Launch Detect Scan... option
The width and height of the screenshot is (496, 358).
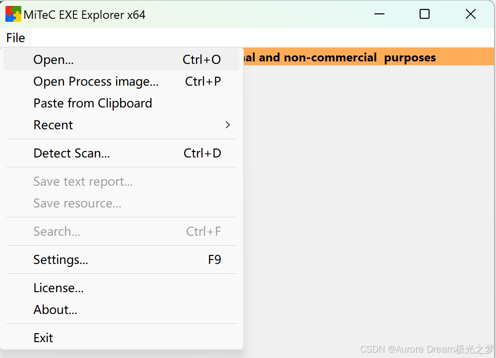[122, 153]
